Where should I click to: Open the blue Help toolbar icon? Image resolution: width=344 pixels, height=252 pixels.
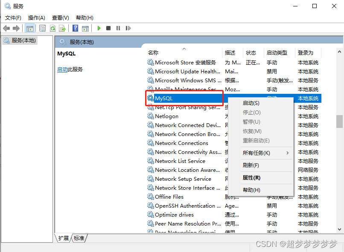click(75, 28)
